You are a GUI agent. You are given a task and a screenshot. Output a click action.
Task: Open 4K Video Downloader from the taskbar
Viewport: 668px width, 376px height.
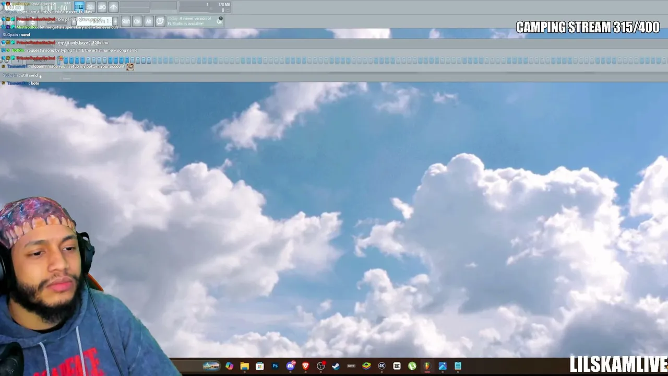click(381, 366)
